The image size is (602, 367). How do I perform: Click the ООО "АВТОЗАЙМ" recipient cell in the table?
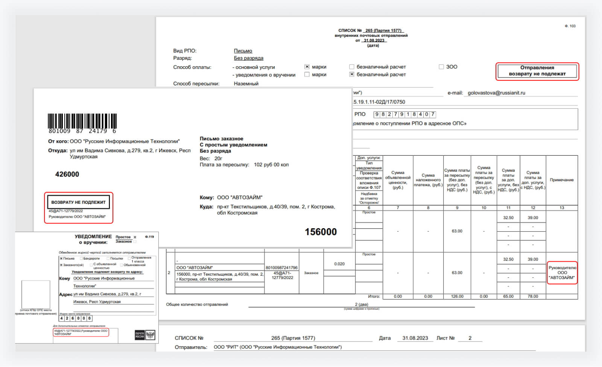click(220, 267)
